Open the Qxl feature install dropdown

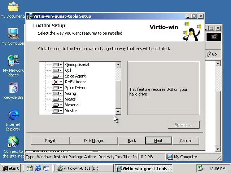[x=58, y=70]
